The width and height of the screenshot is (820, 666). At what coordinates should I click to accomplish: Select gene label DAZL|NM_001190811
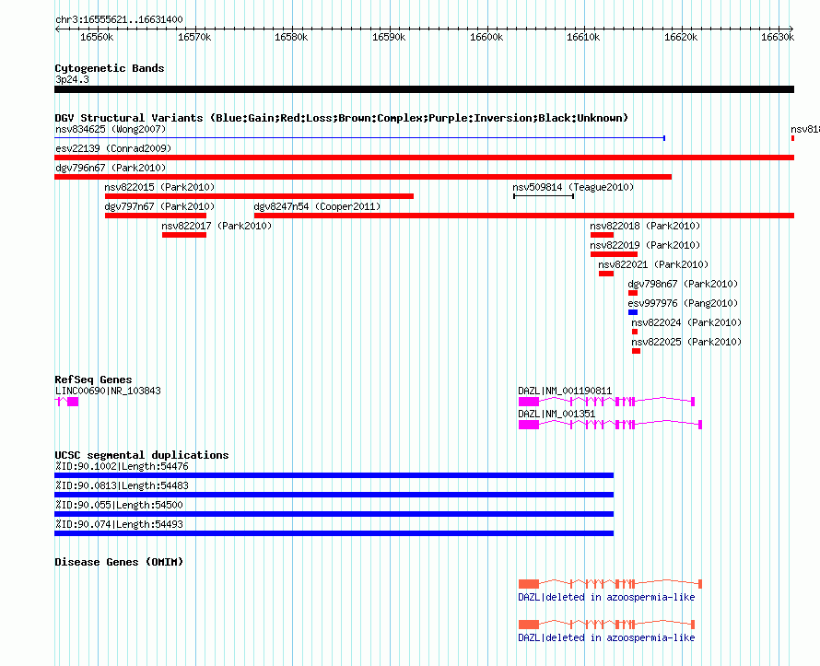pyautogui.click(x=565, y=391)
